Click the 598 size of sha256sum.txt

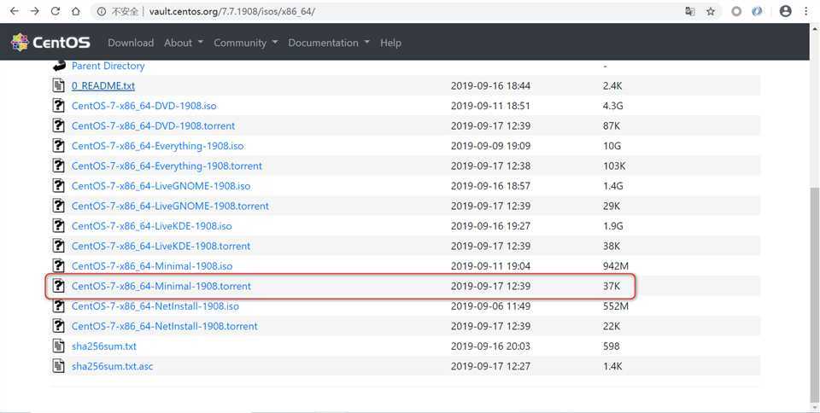611,346
